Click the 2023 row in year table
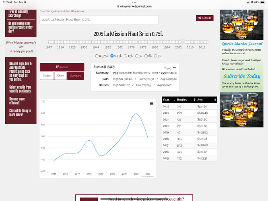The width and height of the screenshot is (268, 201). click(x=190, y=107)
